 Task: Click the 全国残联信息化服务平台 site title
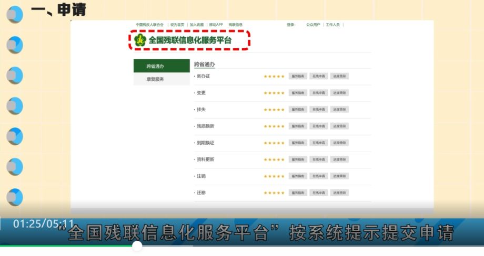click(190, 40)
